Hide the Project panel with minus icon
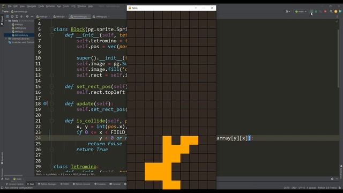The height and width of the screenshot is (193, 343). pyautogui.click(x=32, y=17)
